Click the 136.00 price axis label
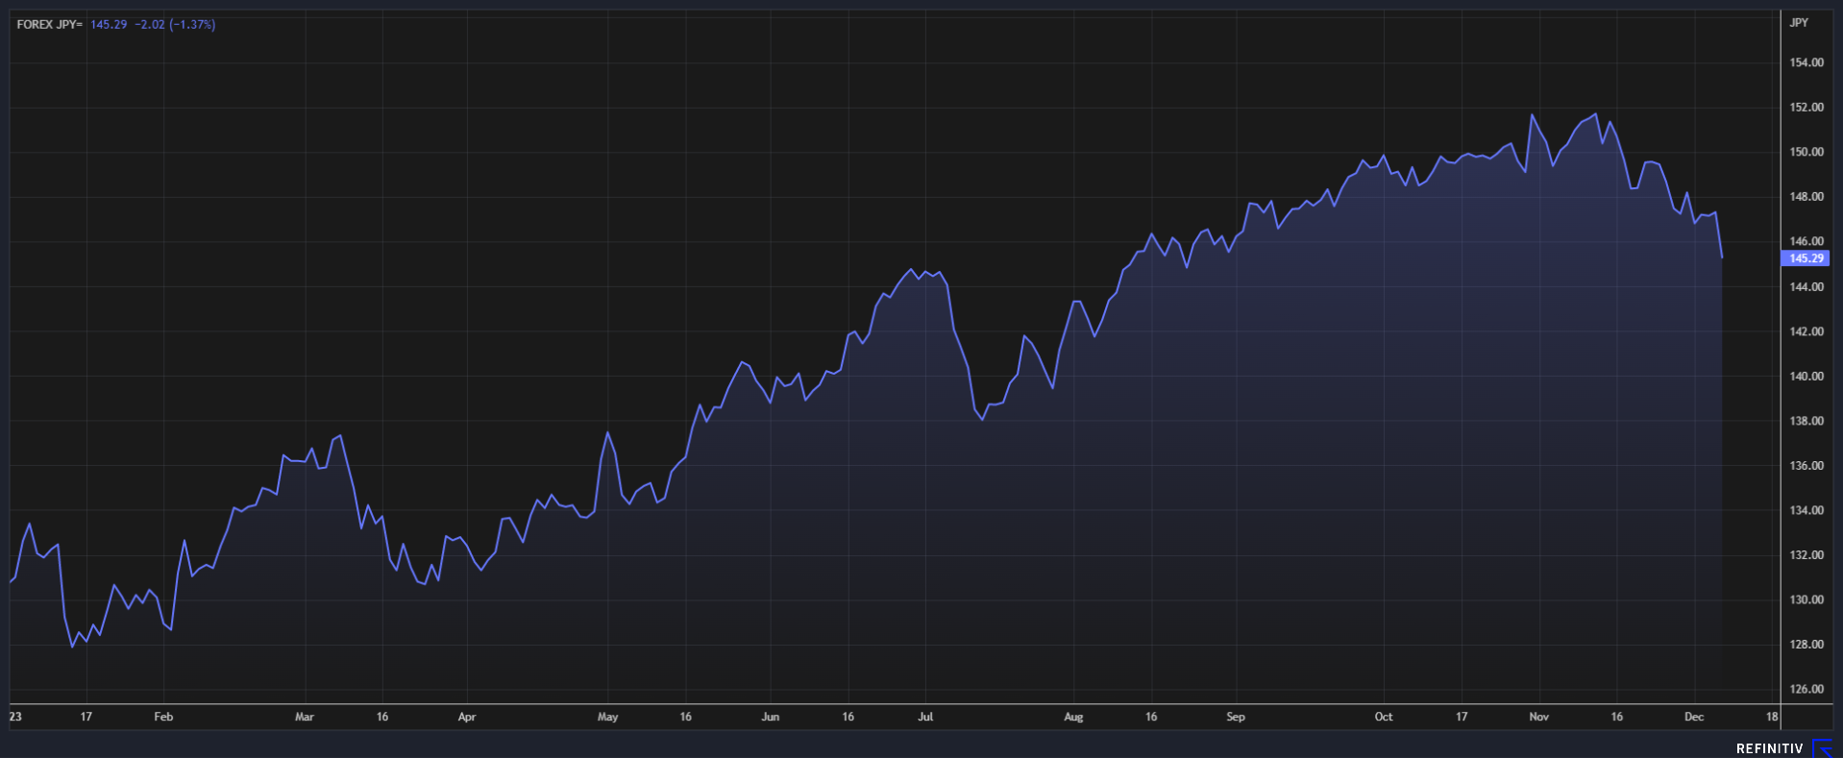 tap(1806, 465)
